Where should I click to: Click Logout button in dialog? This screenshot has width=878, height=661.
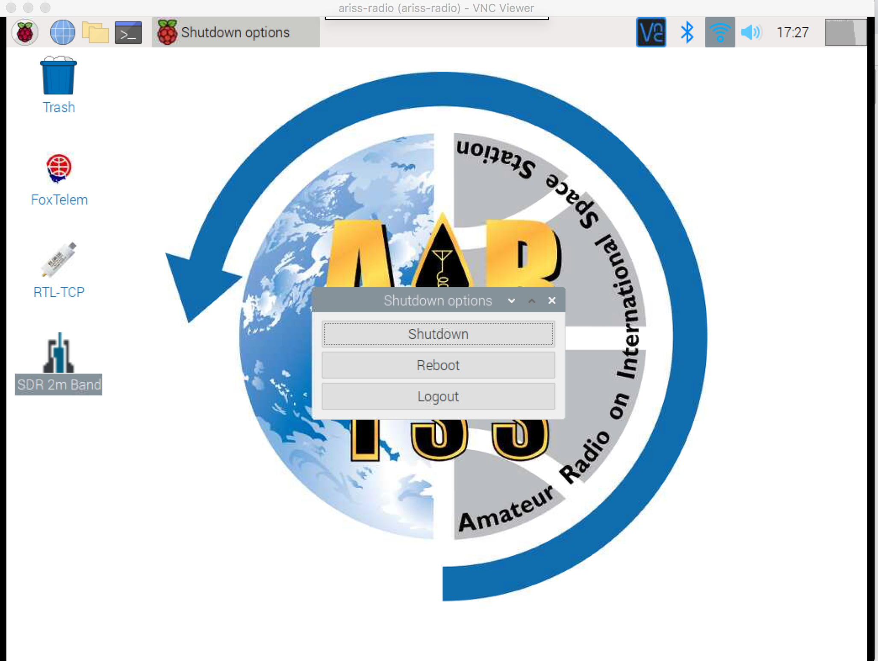tap(439, 396)
